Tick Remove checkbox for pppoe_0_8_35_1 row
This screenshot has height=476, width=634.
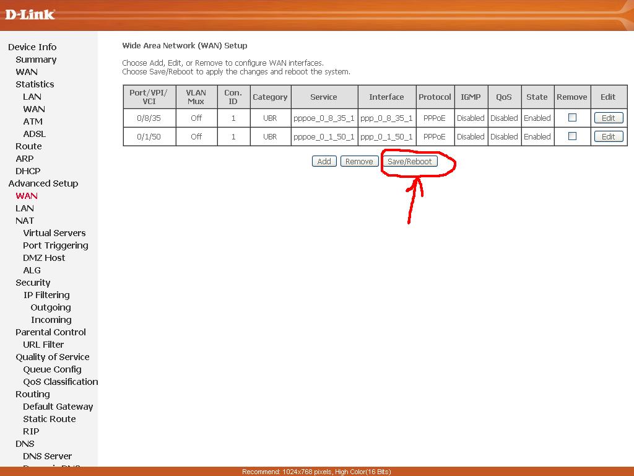tap(572, 118)
